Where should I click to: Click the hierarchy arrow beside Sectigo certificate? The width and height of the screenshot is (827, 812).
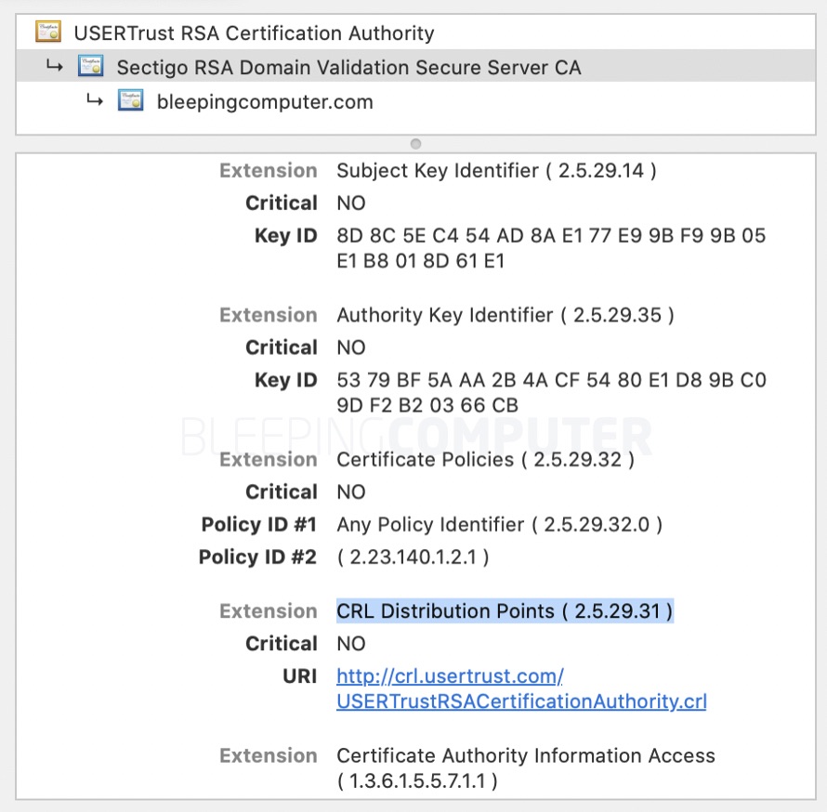click(x=54, y=66)
